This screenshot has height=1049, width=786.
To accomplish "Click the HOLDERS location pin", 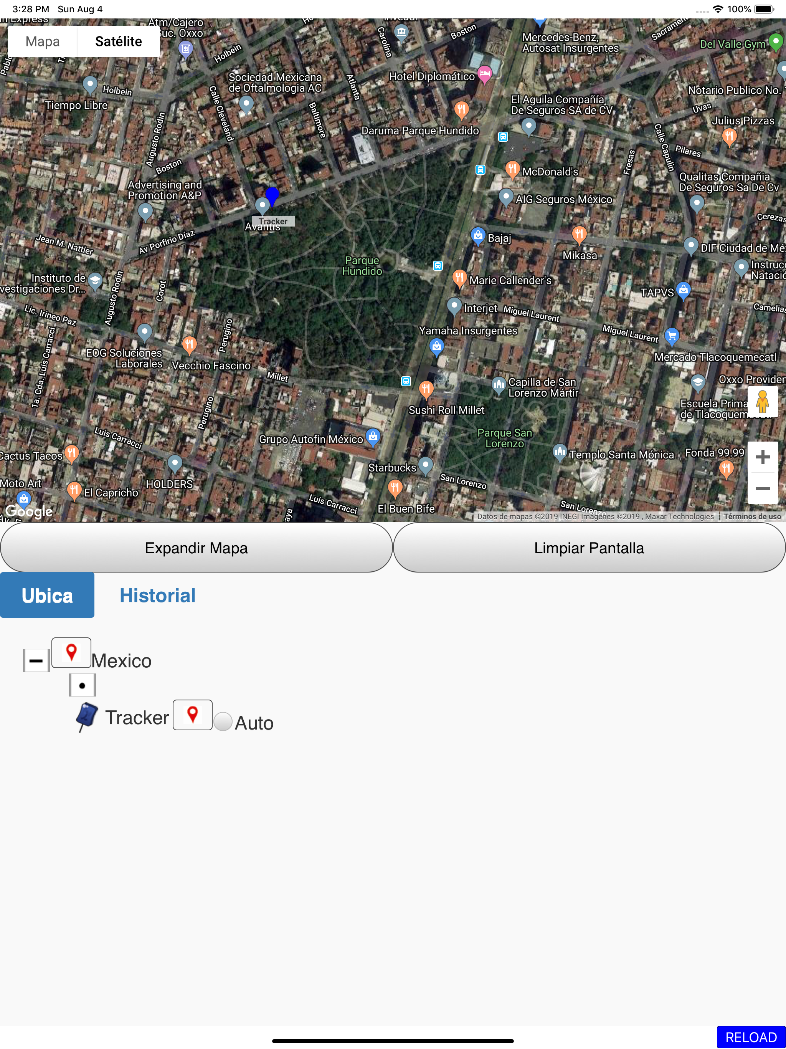I will coord(175,463).
